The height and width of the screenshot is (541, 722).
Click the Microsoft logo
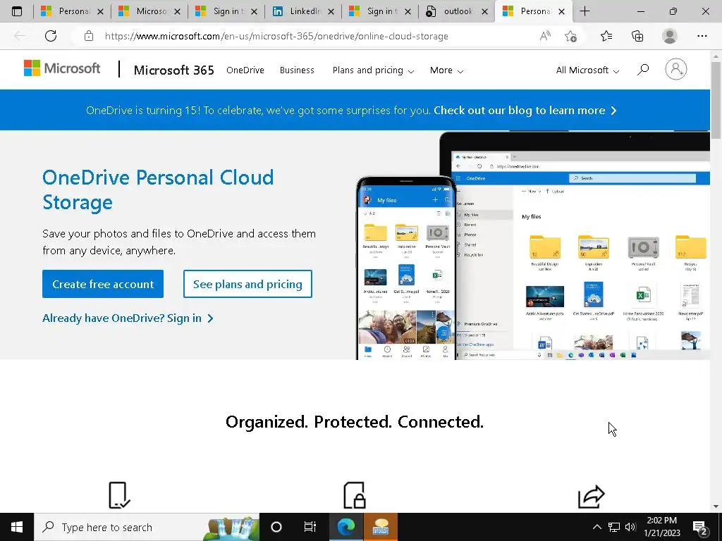click(x=62, y=68)
